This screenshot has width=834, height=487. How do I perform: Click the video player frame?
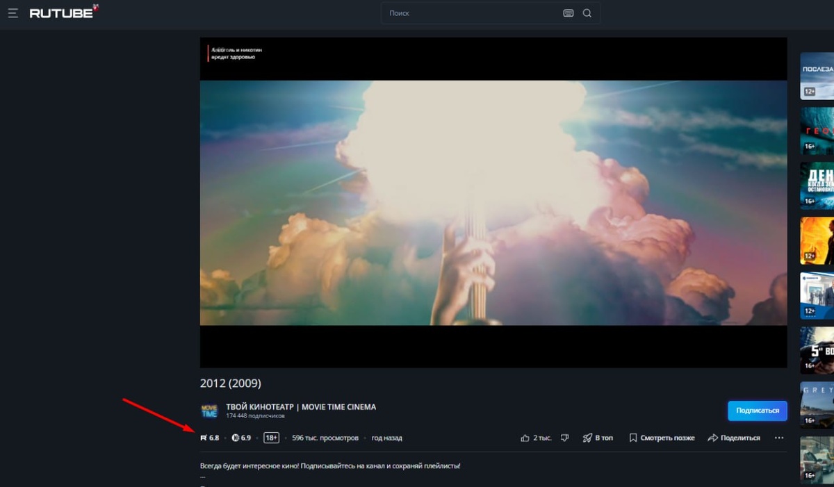493,202
